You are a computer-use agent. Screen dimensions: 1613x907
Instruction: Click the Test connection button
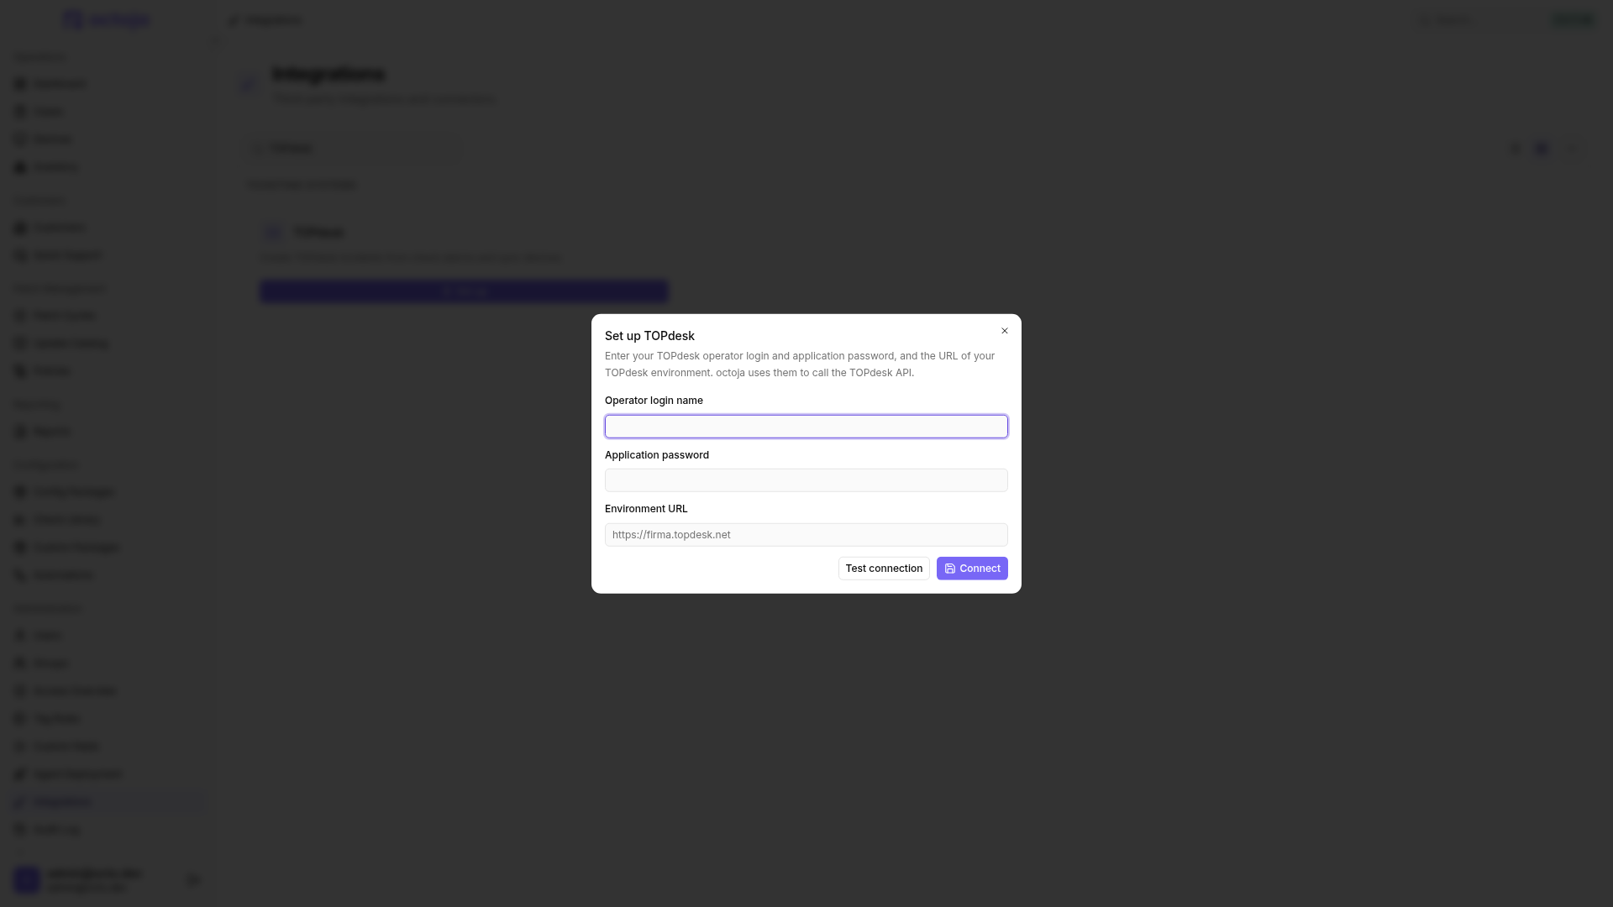(884, 569)
